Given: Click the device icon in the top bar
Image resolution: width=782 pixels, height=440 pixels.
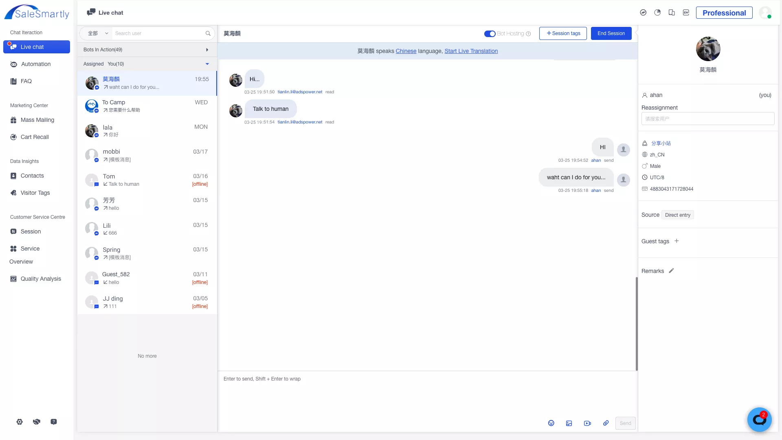Looking at the screenshot, I should (672, 13).
